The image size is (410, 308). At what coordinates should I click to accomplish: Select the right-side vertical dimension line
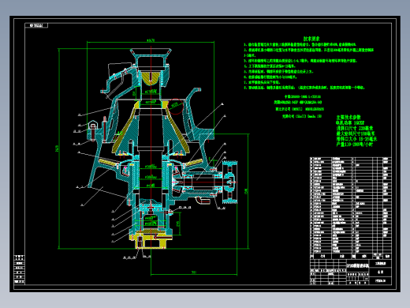click(x=248, y=191)
